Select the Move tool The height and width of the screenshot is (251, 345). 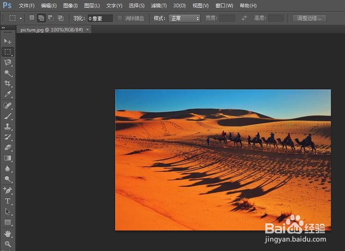[x=7, y=41]
